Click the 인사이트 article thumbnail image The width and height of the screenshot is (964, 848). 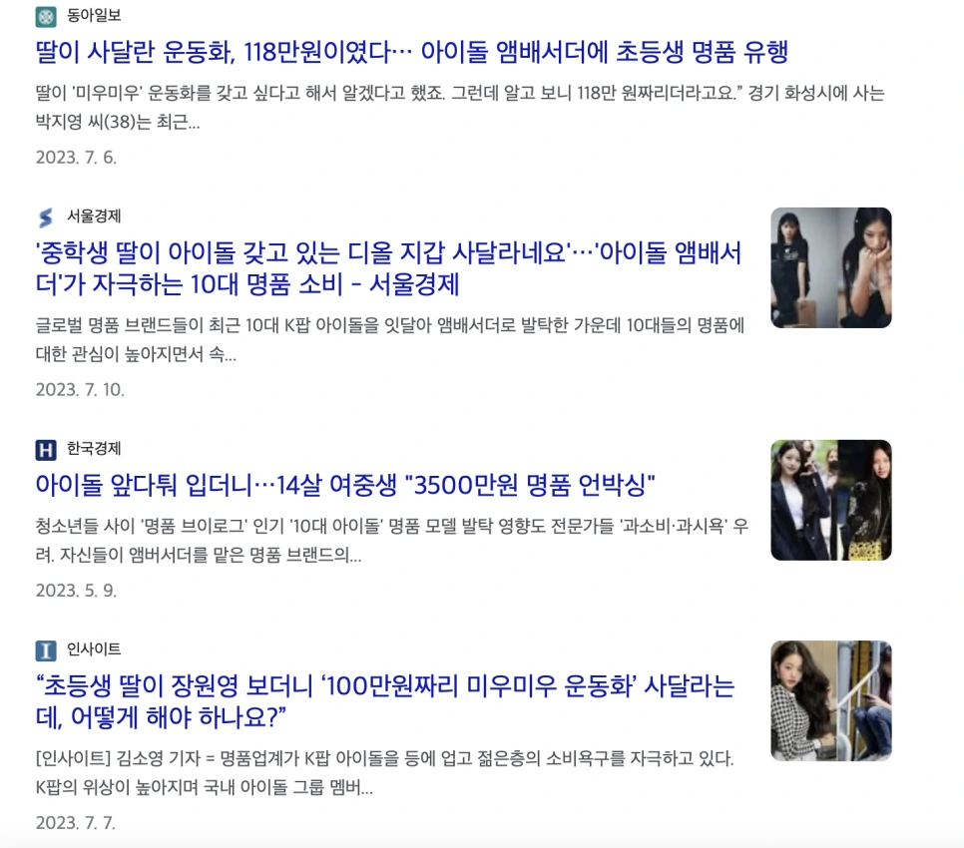[831, 701]
